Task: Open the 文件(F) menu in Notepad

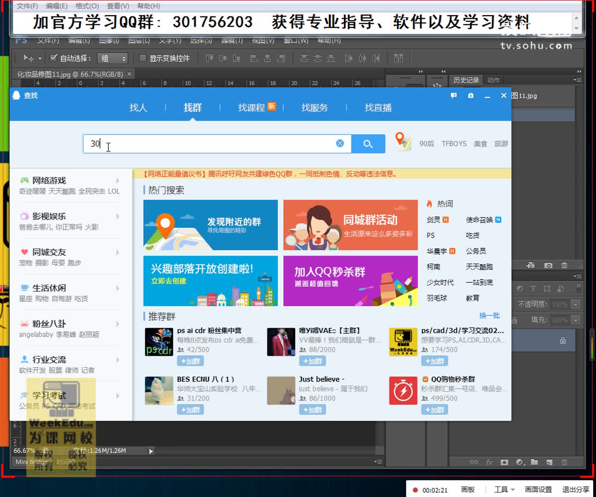Action: tap(27, 6)
